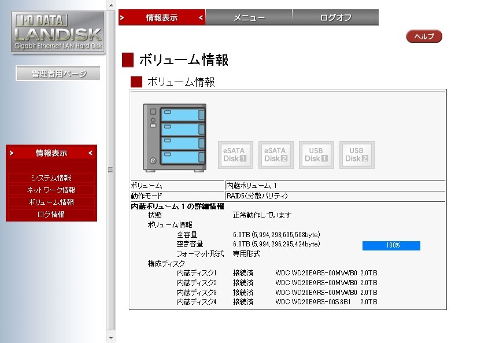Click the 管理者用ページ button
This screenshot has width=477, height=343.
tap(58, 73)
